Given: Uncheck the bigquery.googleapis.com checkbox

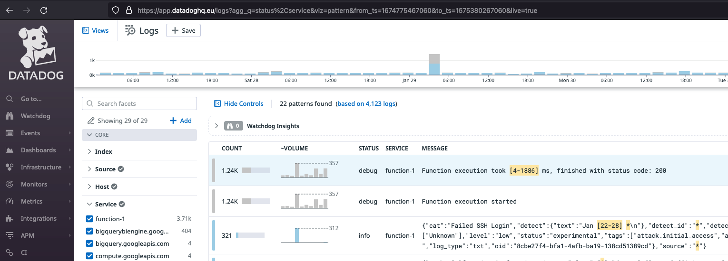Looking at the screenshot, I should (x=89, y=243).
